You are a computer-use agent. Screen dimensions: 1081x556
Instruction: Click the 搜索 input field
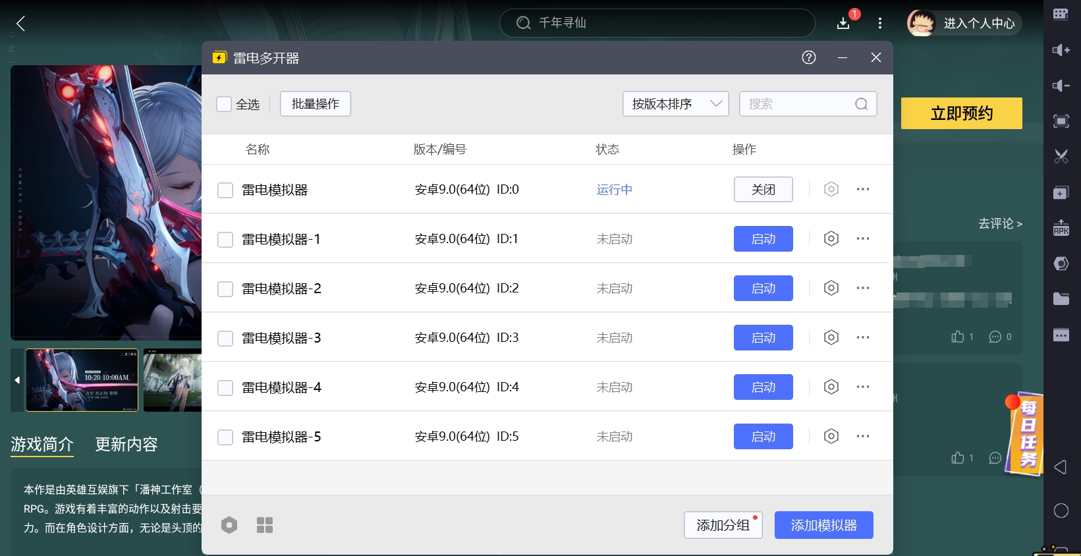[797, 104]
